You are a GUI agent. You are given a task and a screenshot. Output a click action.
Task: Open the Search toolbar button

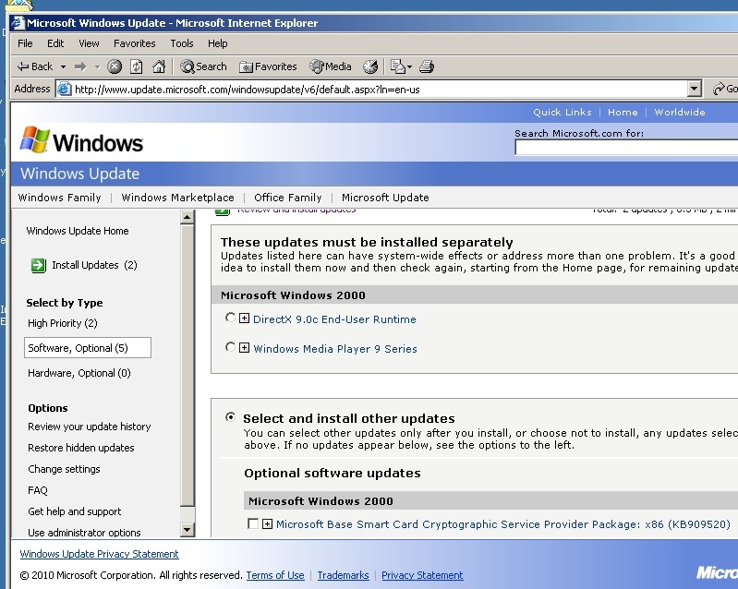tap(203, 66)
